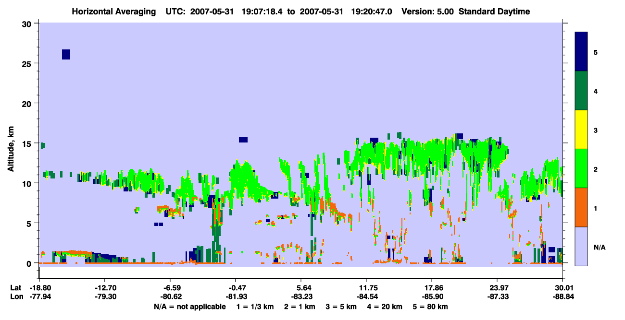Click longitude value -88.84
The width and height of the screenshot is (625, 320).
pos(562,296)
